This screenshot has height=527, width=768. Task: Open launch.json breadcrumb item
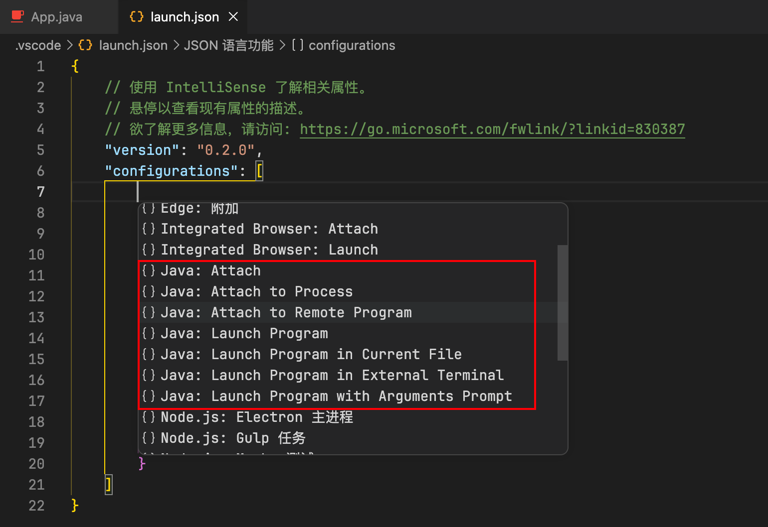(x=133, y=45)
